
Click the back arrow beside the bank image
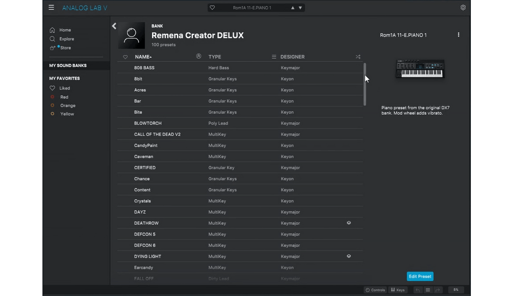114,26
